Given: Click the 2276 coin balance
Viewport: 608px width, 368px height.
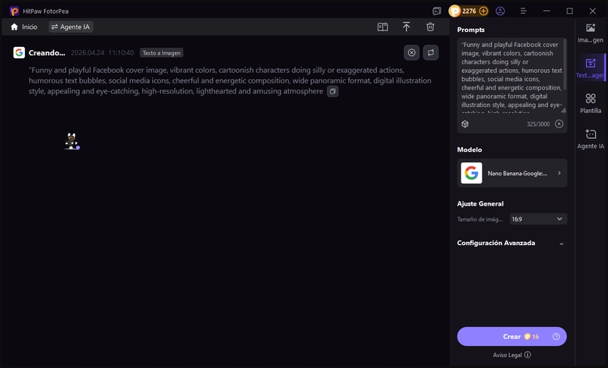Looking at the screenshot, I should tap(468, 11).
